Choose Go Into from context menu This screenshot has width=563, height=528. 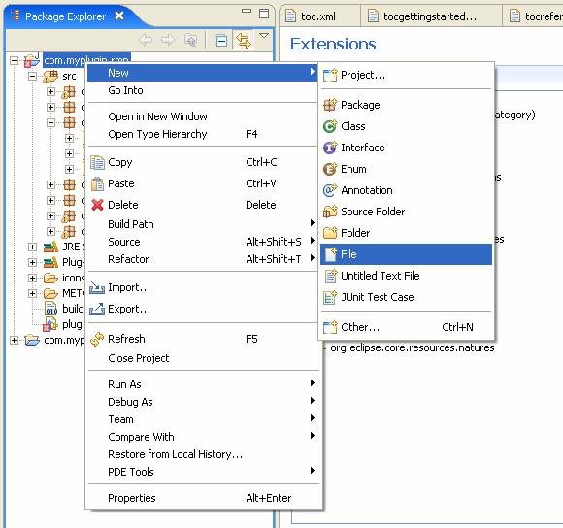[203, 90]
